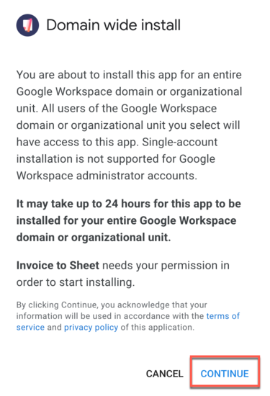The width and height of the screenshot is (270, 396).
Task: Click the "of this application." text
Action: (158, 328)
